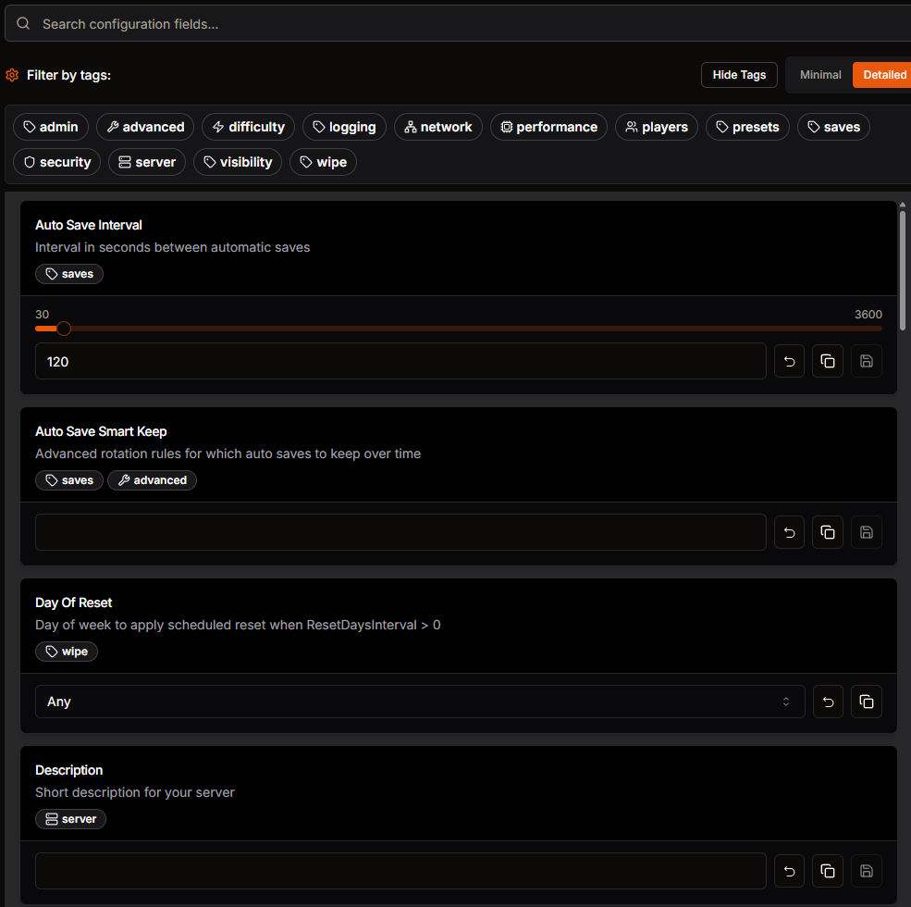Click the reset icon for the Description field
Viewport: 911px width, 907px height.
click(789, 871)
